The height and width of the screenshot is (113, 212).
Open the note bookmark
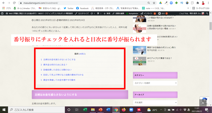coord(154,8)
